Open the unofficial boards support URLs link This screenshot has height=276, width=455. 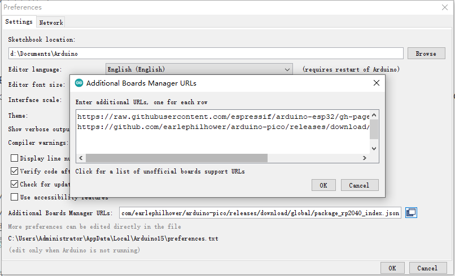pyautogui.click(x=160, y=171)
